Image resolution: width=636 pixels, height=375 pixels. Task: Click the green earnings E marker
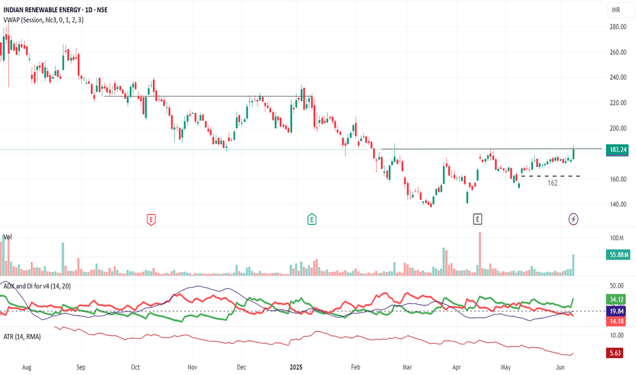point(311,220)
